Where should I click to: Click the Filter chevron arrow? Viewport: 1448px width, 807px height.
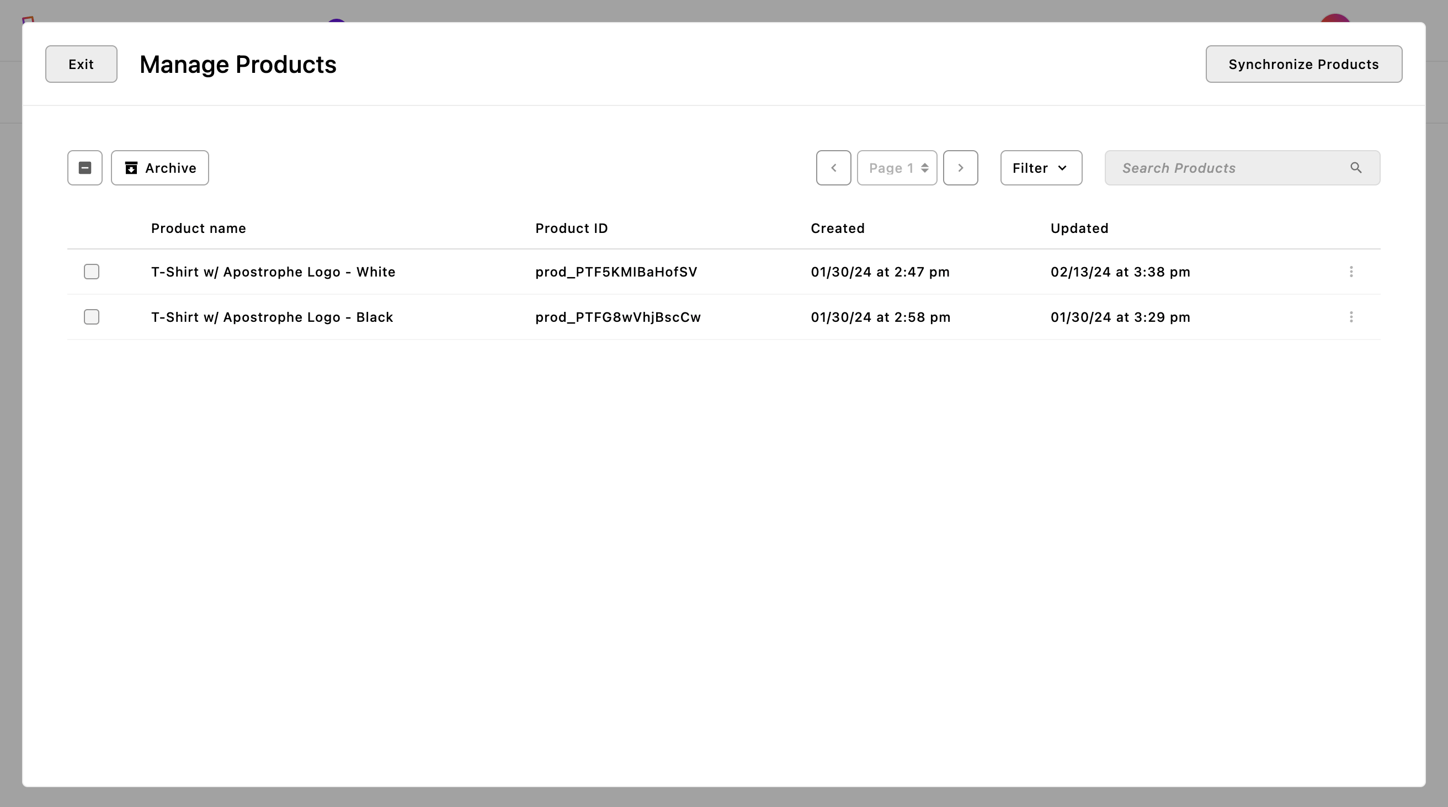[x=1062, y=168]
